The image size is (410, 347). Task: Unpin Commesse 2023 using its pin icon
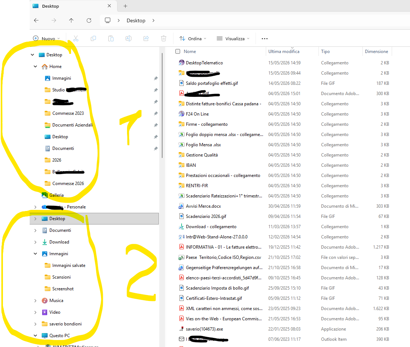click(x=156, y=113)
